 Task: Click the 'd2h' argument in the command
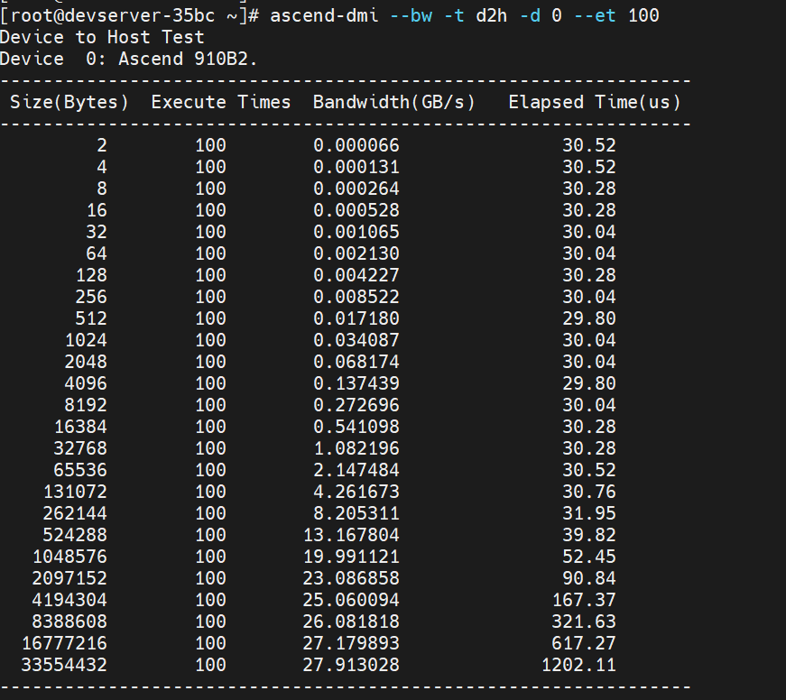pos(491,15)
